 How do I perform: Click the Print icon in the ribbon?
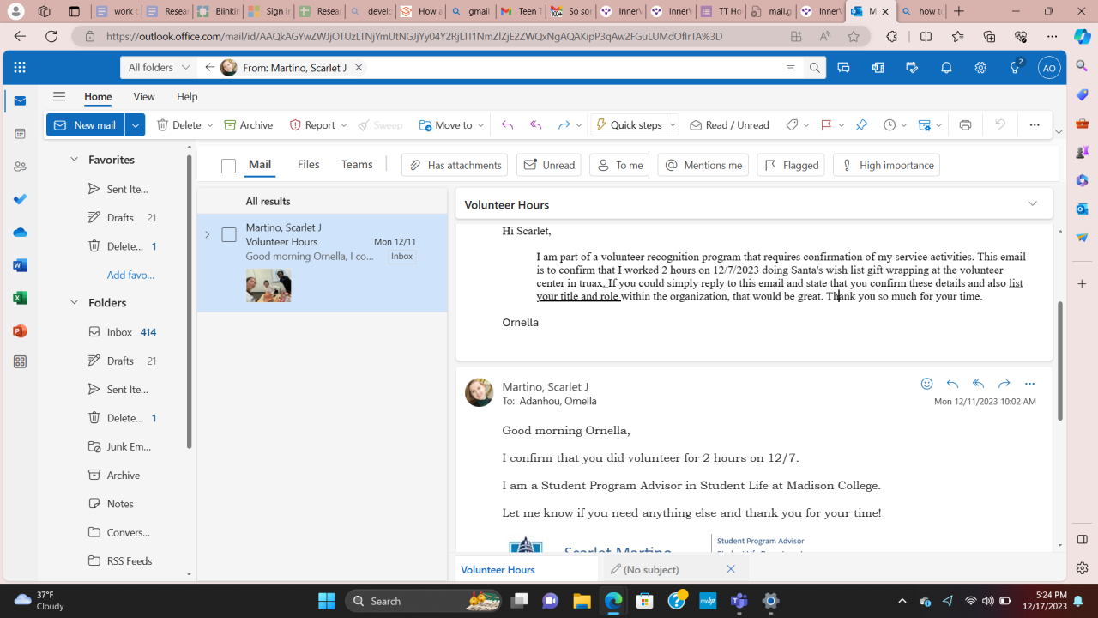coord(965,125)
